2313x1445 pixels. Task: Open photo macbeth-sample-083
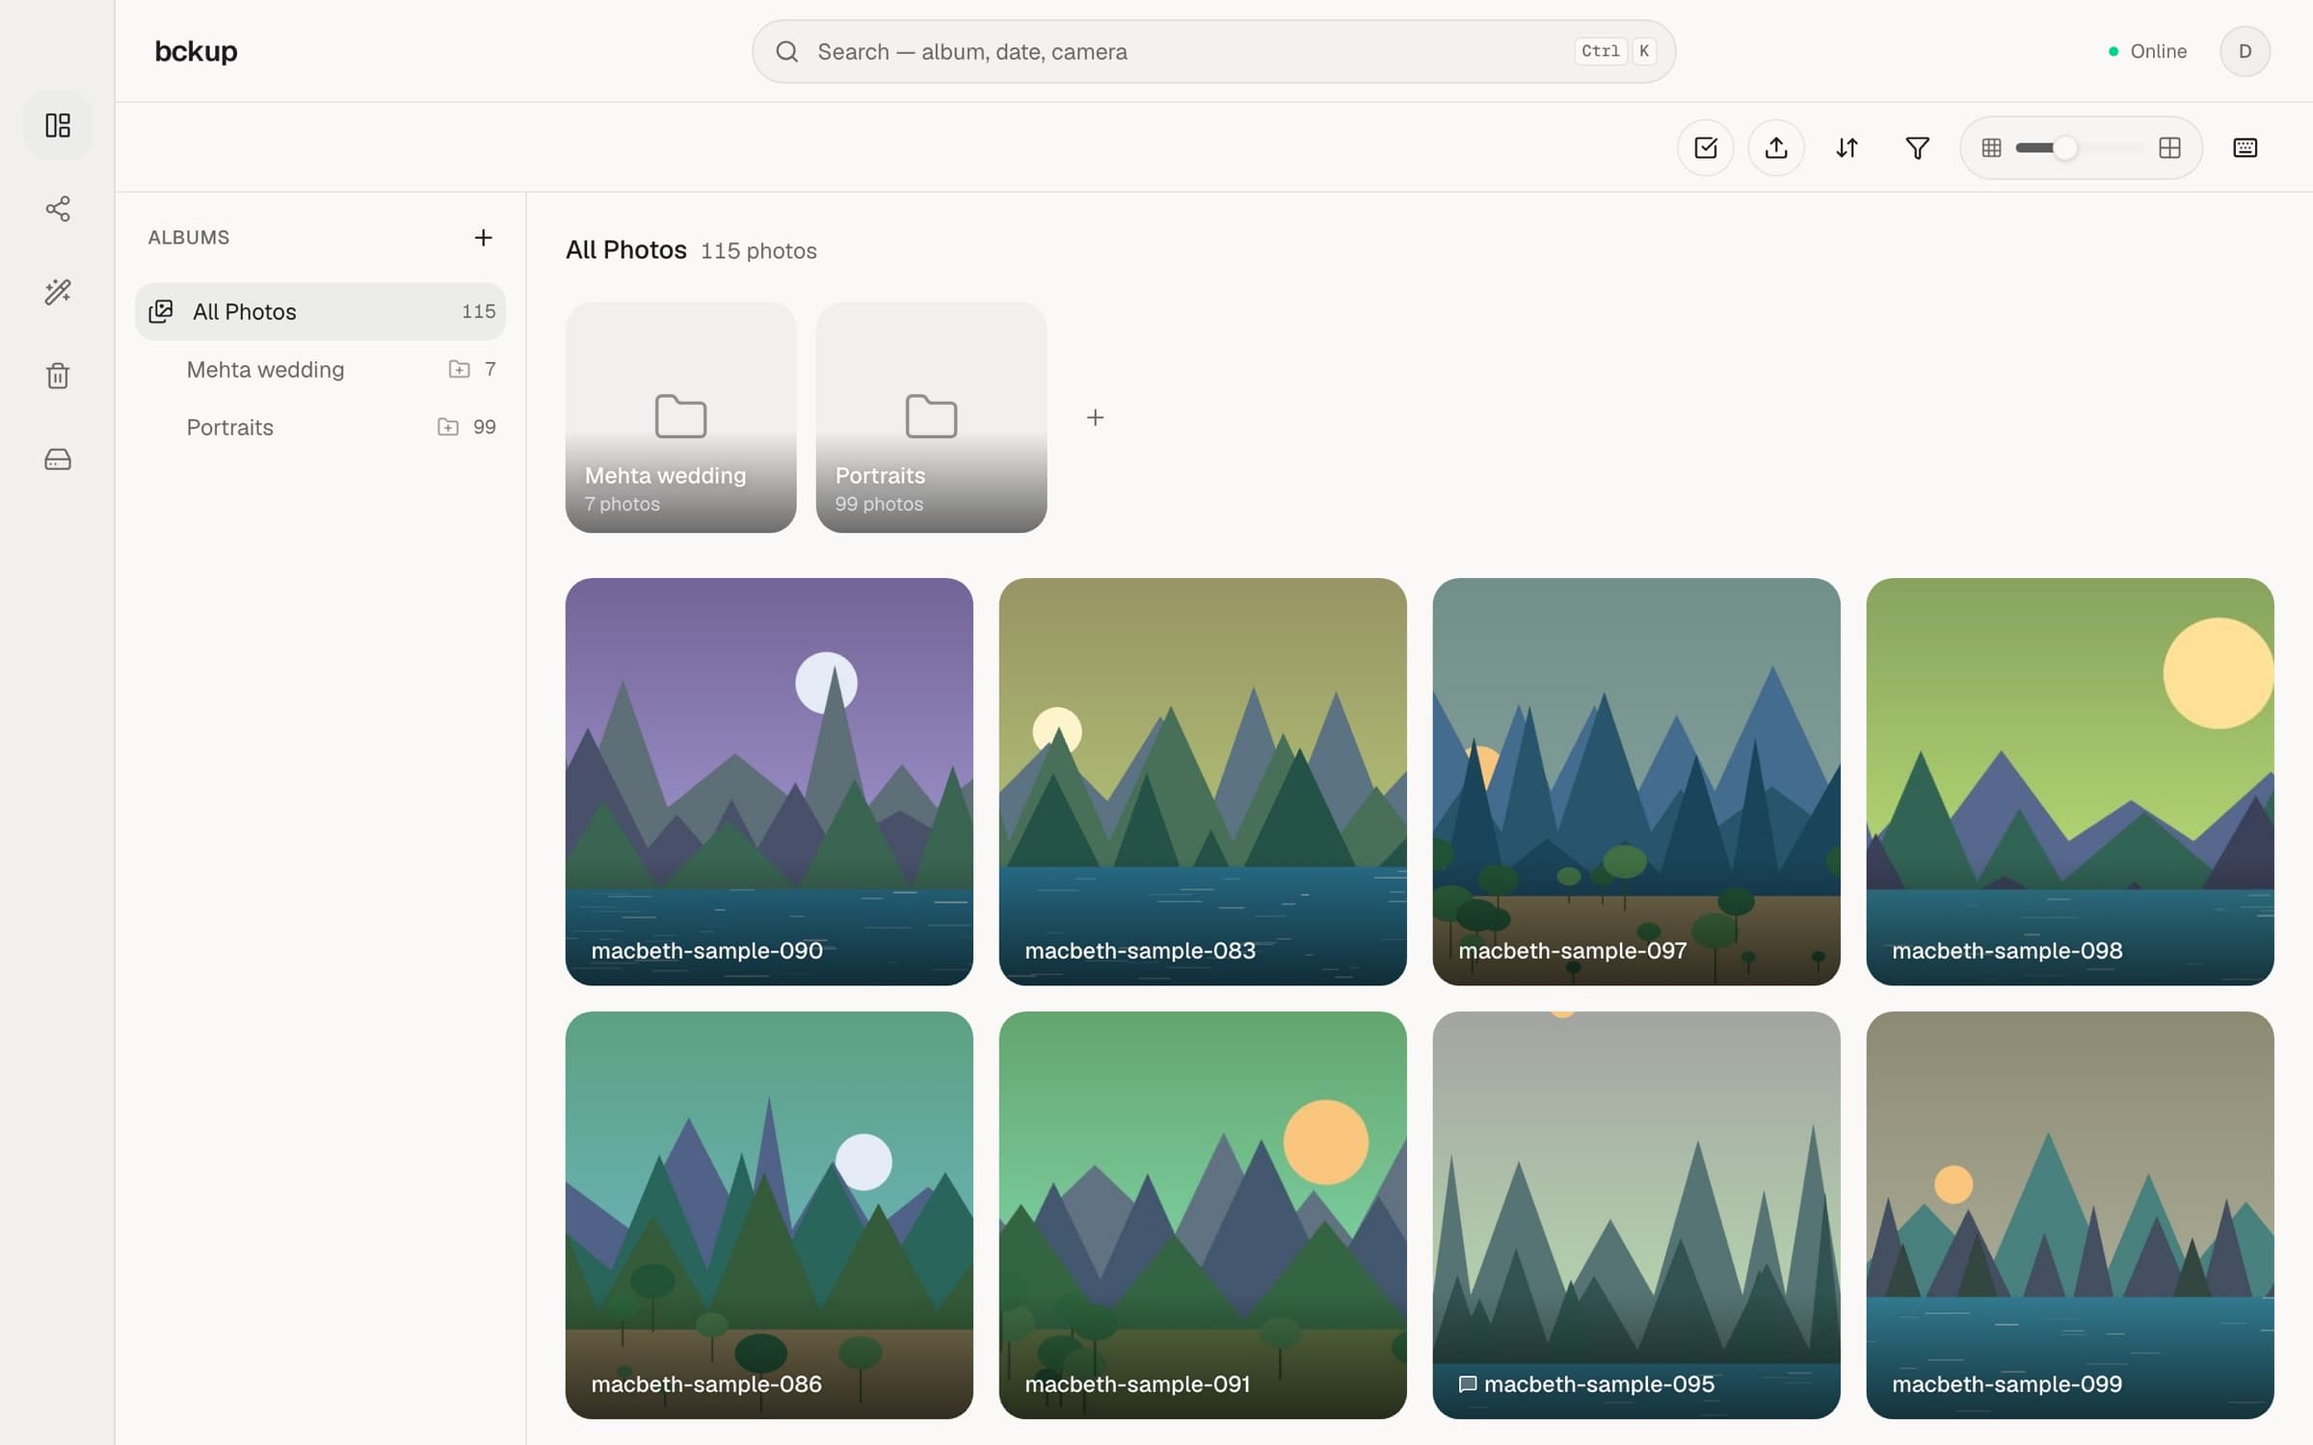tap(1203, 781)
